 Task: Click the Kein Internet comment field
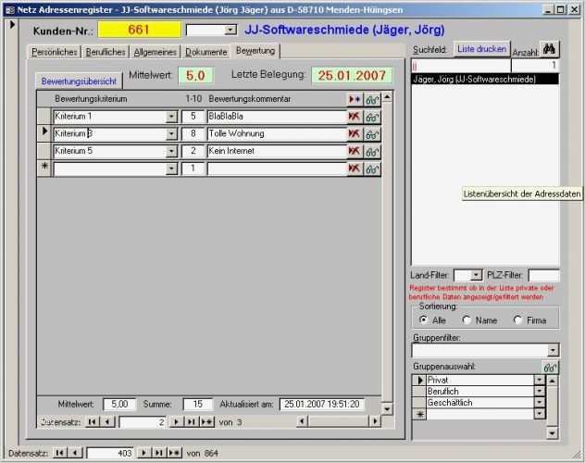click(277, 151)
